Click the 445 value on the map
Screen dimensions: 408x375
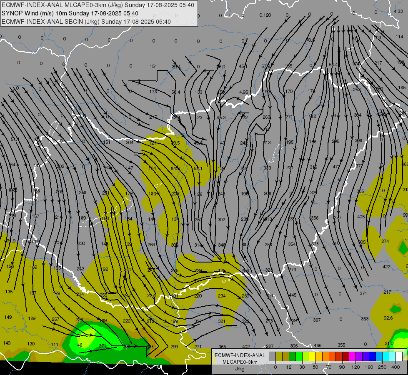pos(293,295)
